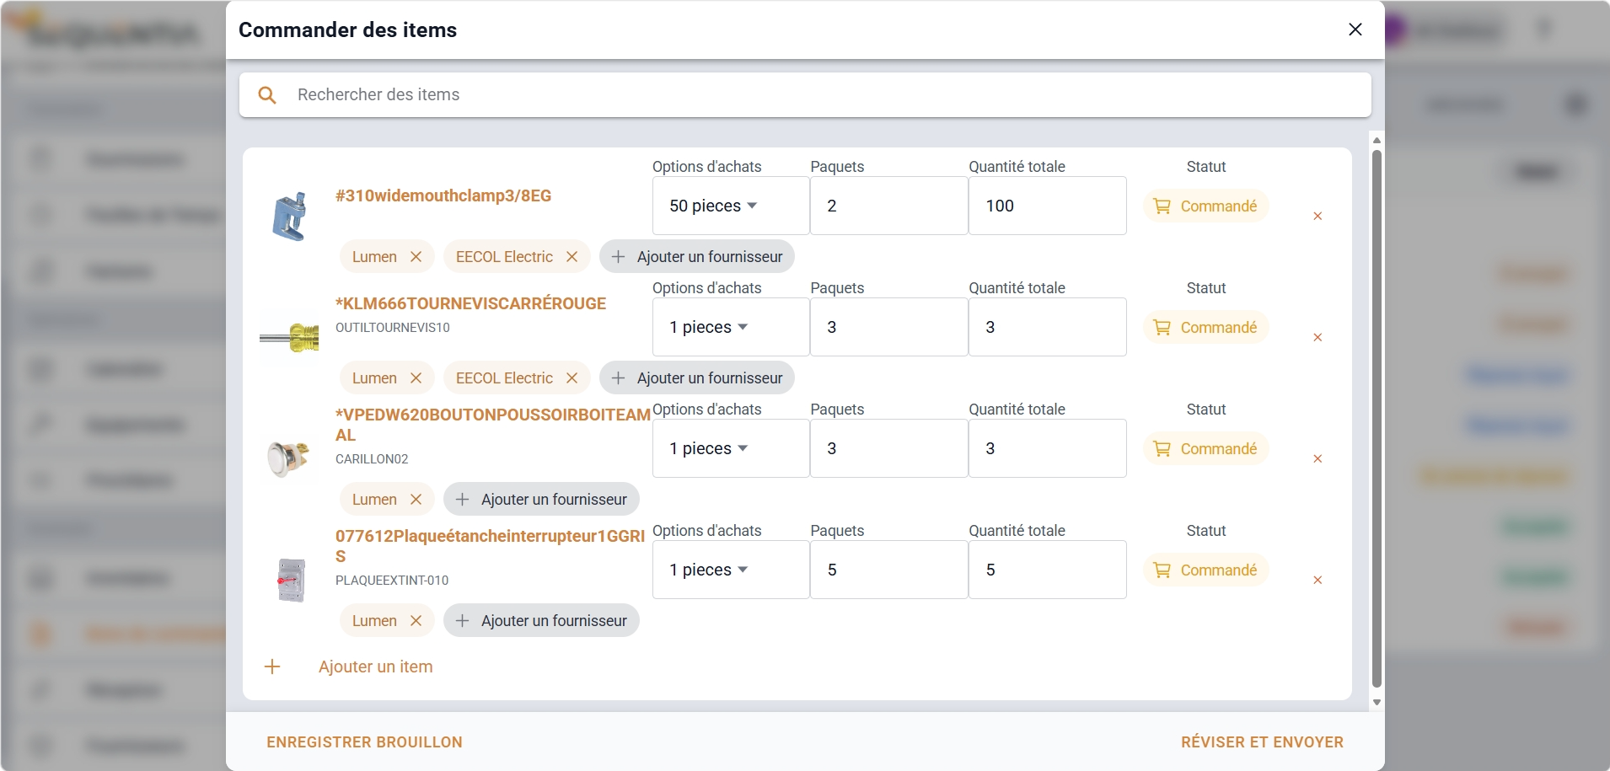Viewport: 1610px width, 771px height.
Task: Edit the Paquets field for VPEDW620BOUTON
Action: pyautogui.click(x=888, y=448)
